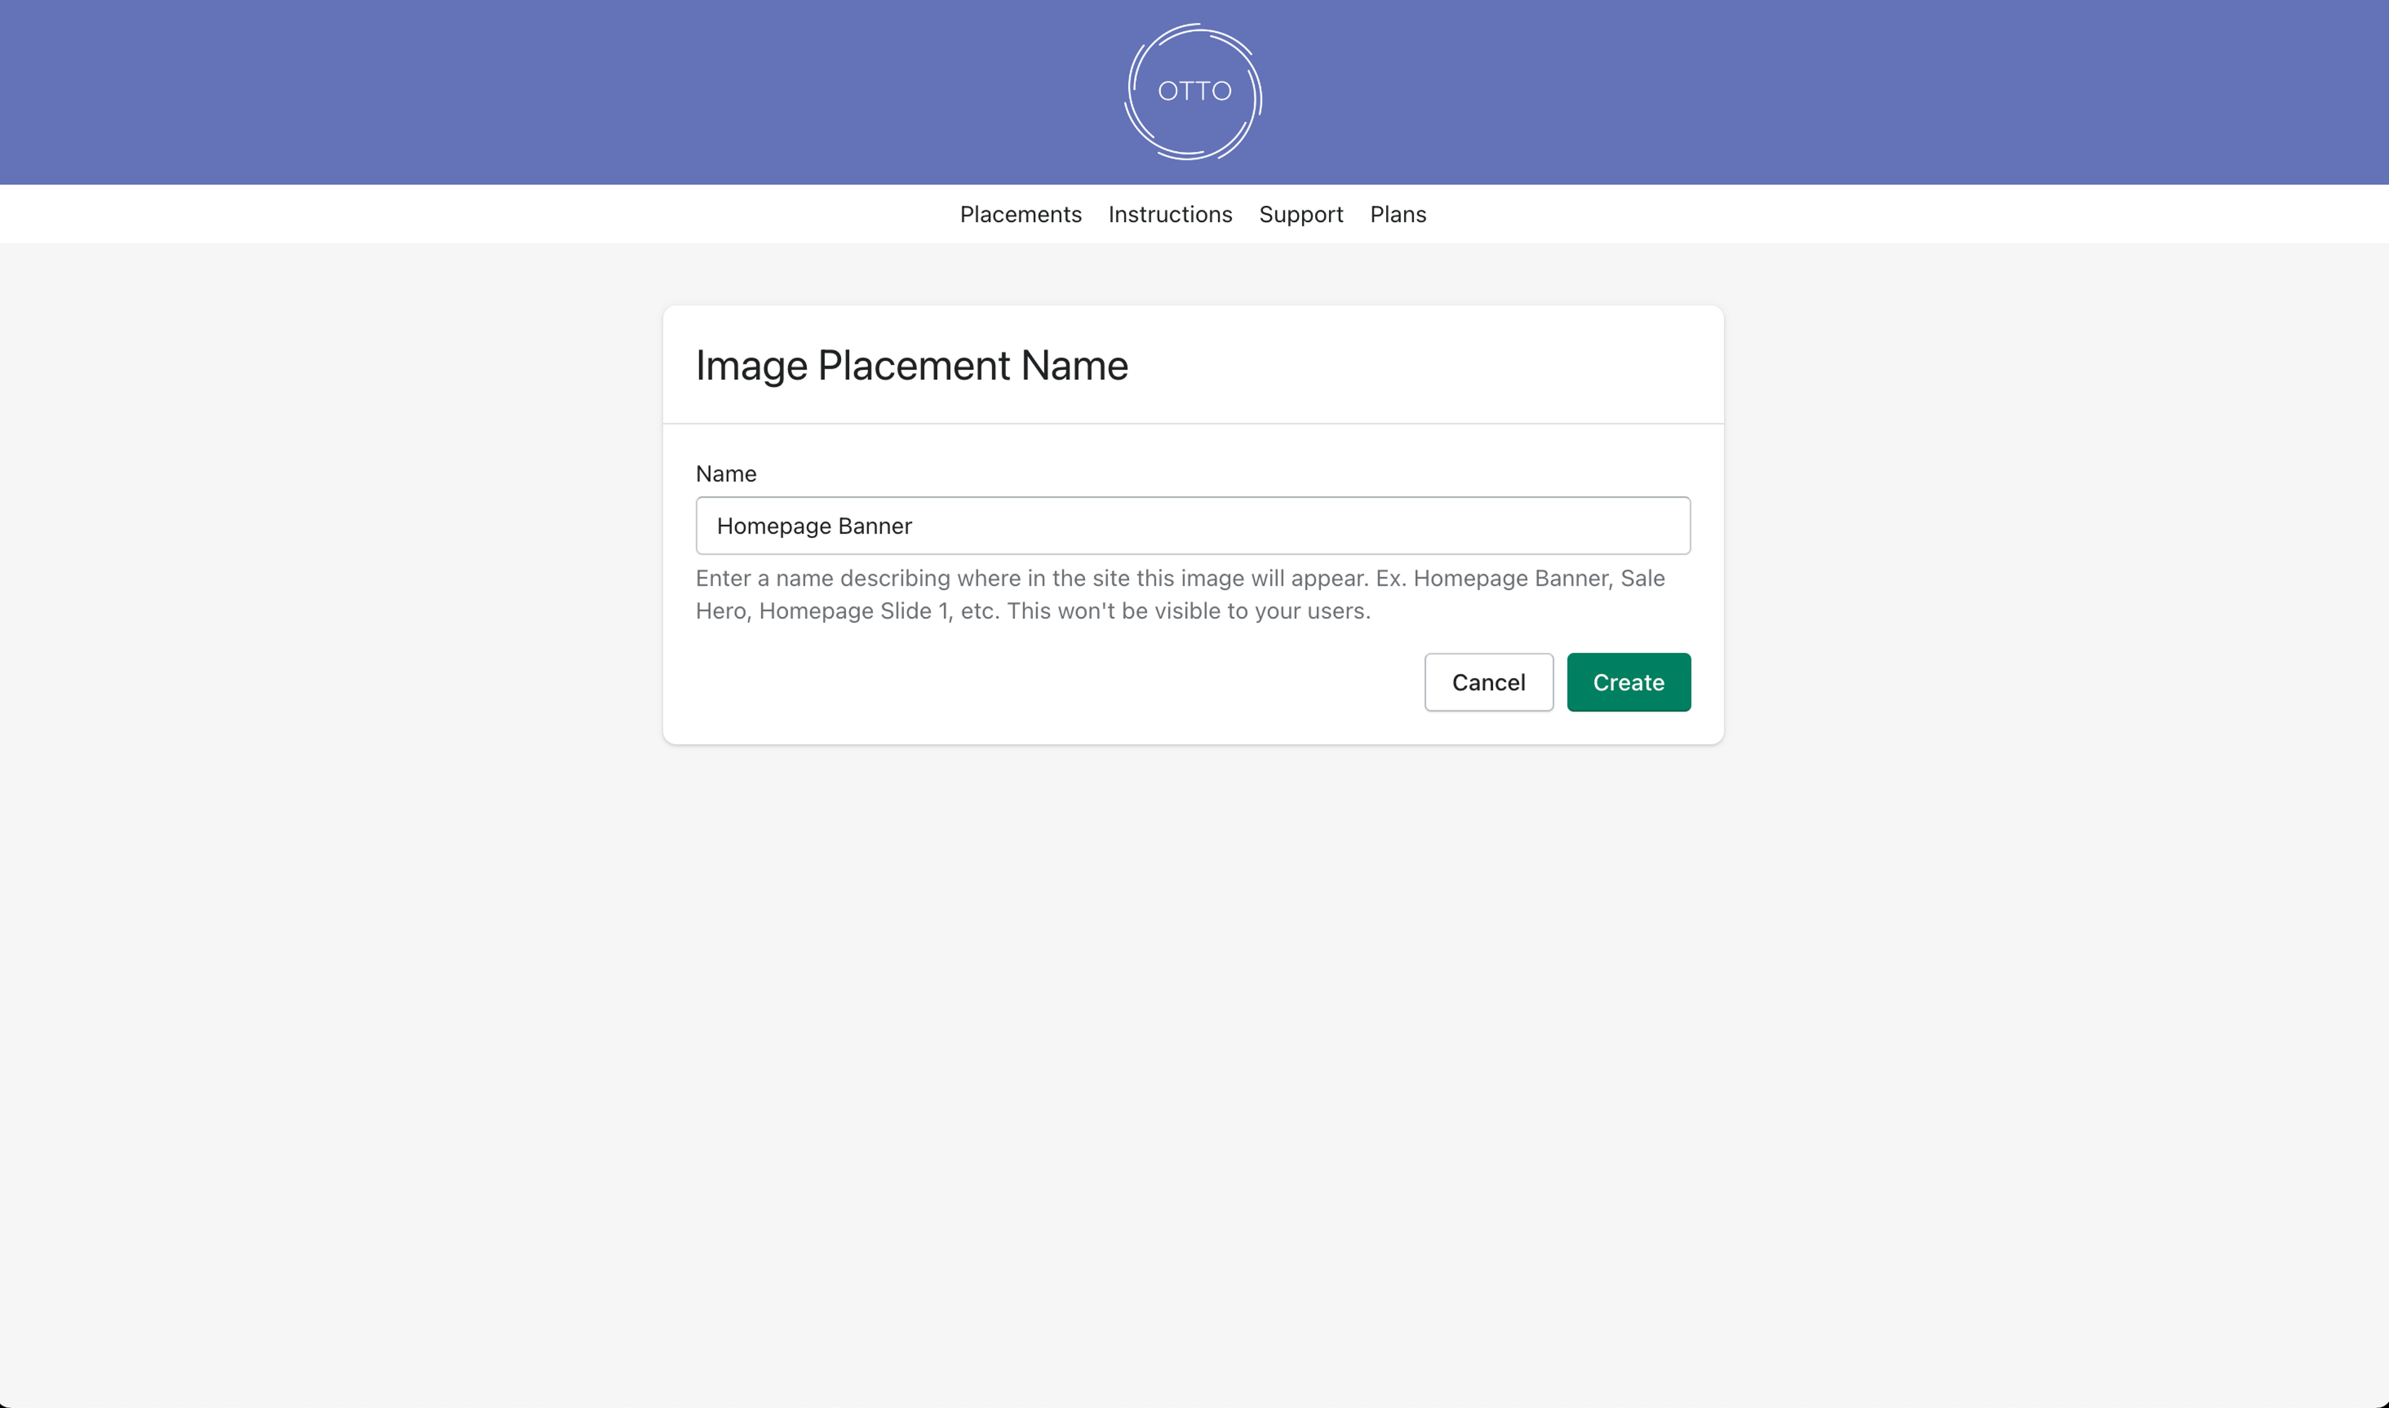Viewport: 2389px width, 1408px height.
Task: Click the empty gray area below the card
Action: tap(1193, 1044)
